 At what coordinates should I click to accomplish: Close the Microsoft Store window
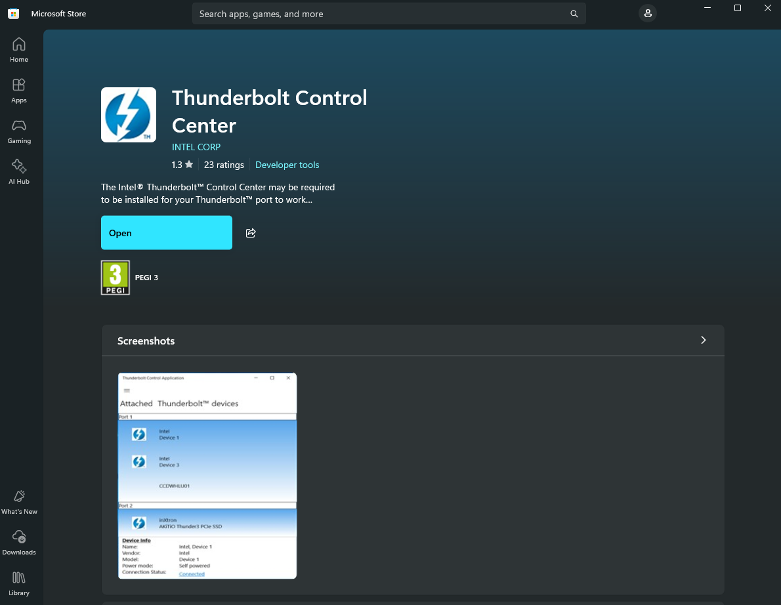[768, 8]
